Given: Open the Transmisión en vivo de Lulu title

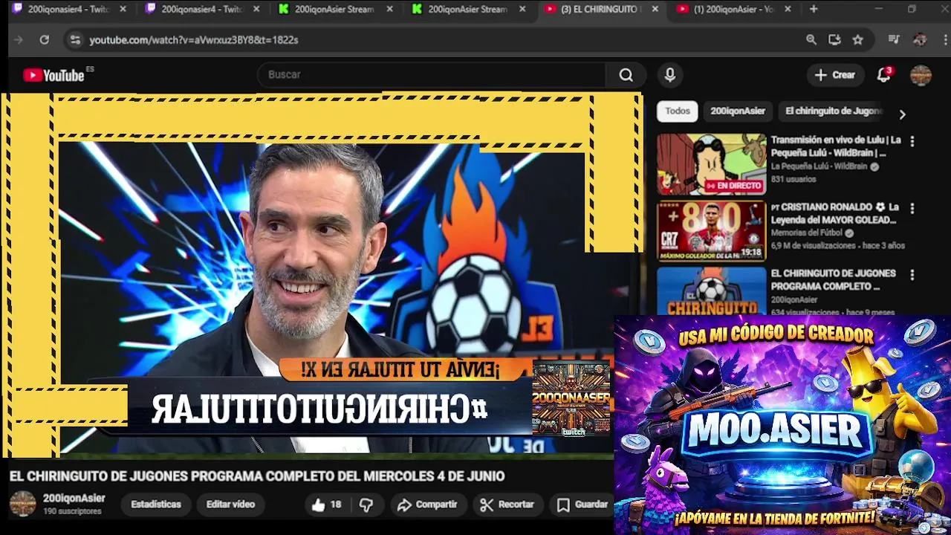Looking at the screenshot, I should click(836, 146).
